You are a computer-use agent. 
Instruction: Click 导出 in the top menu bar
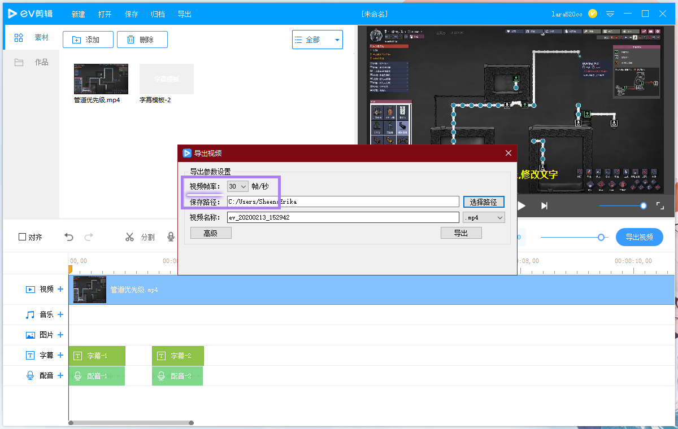(x=184, y=14)
